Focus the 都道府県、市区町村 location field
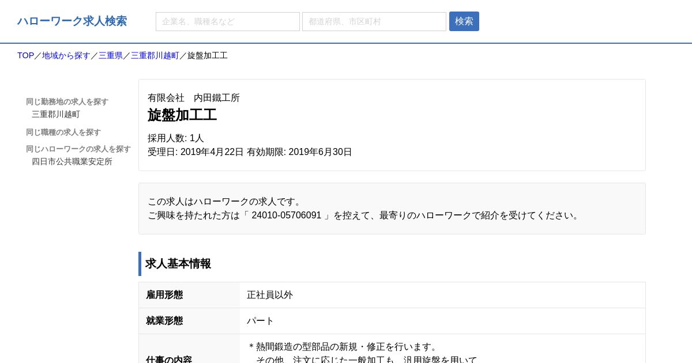This screenshot has height=363, width=692. (374, 22)
